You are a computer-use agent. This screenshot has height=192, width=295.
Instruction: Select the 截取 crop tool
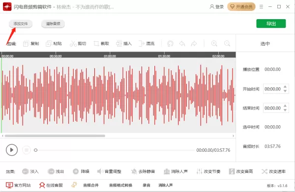pos(101,44)
